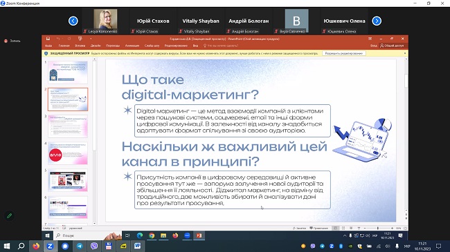Open Word from the outer taskbar
This screenshot has height=252, width=450.
point(138,246)
